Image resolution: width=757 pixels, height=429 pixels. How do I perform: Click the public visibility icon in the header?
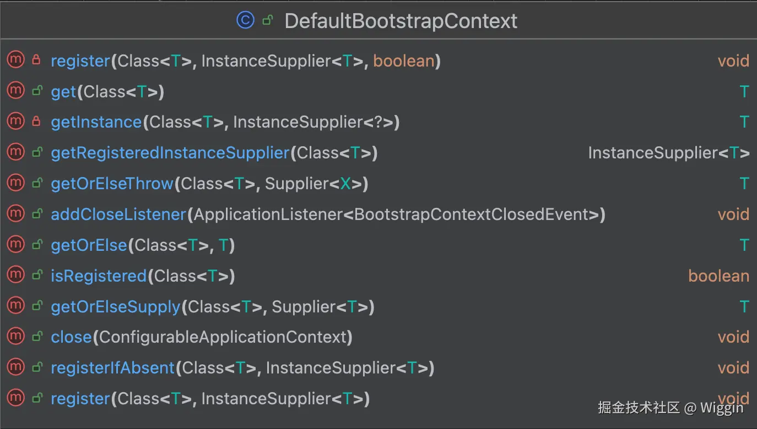(x=268, y=21)
